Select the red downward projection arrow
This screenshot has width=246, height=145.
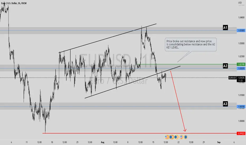pyautogui.click(x=178, y=101)
